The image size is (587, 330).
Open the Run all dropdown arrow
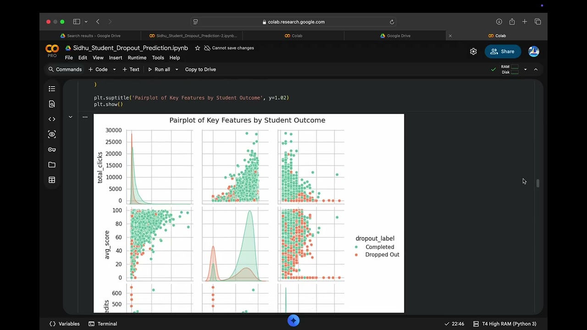[x=177, y=70]
